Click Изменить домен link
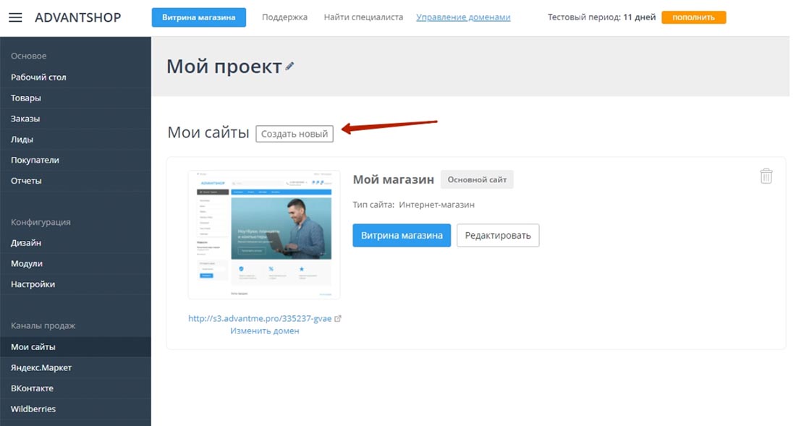The width and height of the screenshot is (796, 426). (x=264, y=331)
